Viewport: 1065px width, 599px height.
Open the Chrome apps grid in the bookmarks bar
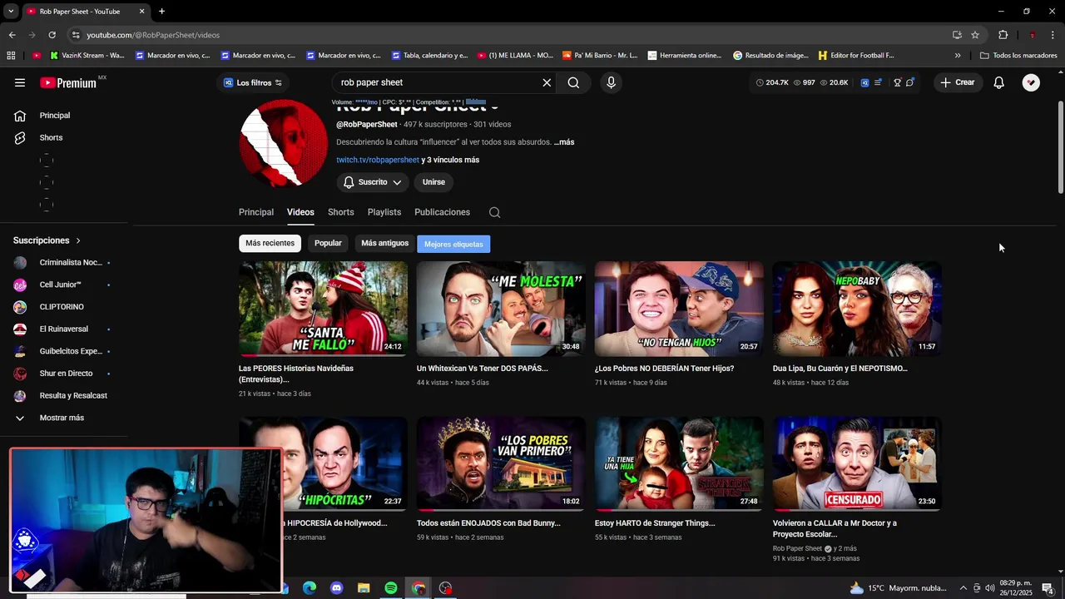11,56
